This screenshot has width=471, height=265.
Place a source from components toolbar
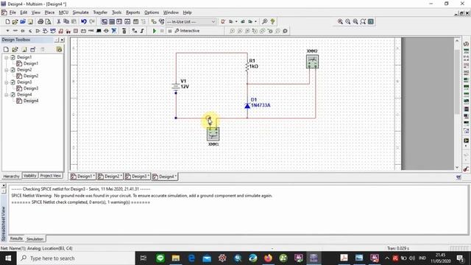tap(7, 31)
